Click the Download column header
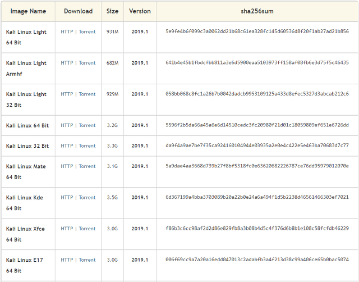Viewport: 359px width, 282px height. (79, 11)
